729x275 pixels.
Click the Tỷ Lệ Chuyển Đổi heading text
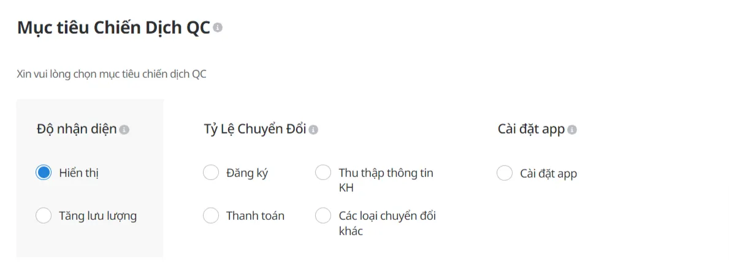pos(254,130)
